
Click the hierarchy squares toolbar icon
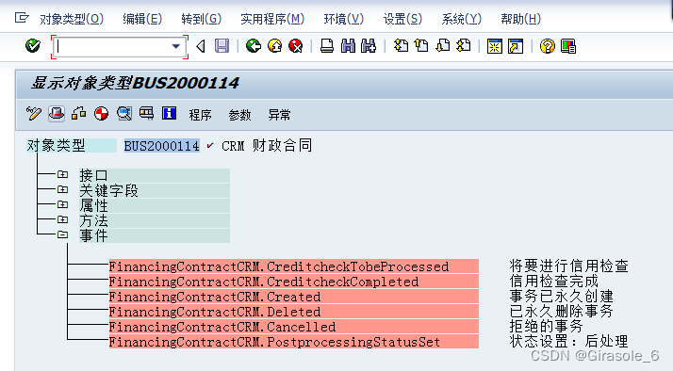click(78, 114)
